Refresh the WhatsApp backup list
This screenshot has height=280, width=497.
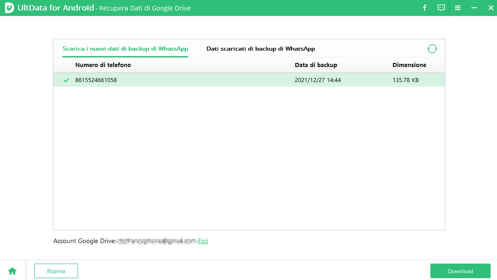coord(432,49)
